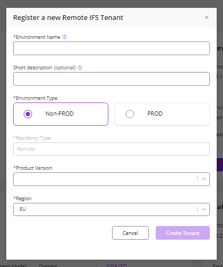223x267 pixels.
Task: Click the Residency Type Remote field
Action: point(111,149)
